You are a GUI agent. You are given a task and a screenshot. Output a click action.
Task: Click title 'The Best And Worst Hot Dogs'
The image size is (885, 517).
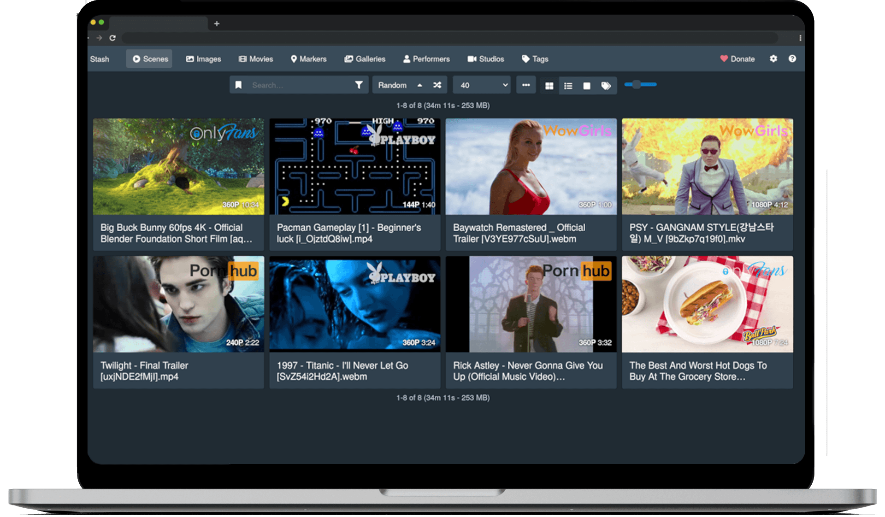coord(698,371)
